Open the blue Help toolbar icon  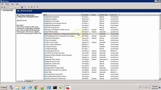(x=22, y=7)
